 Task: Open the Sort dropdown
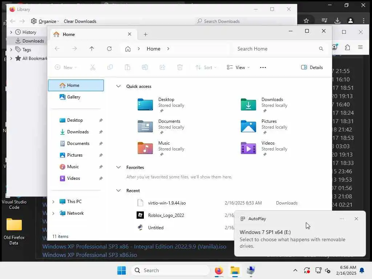[x=206, y=67]
